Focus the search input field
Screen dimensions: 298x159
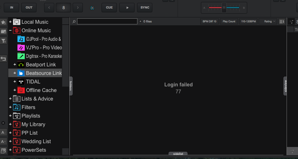(107, 21)
